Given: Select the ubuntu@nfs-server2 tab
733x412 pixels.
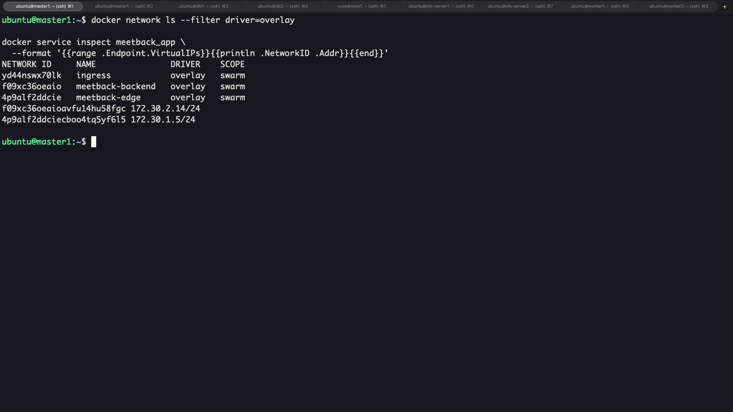Looking at the screenshot, I should [x=520, y=6].
